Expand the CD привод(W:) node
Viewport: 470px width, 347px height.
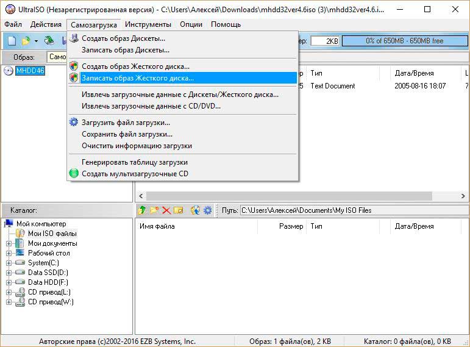pyautogui.click(x=9, y=302)
